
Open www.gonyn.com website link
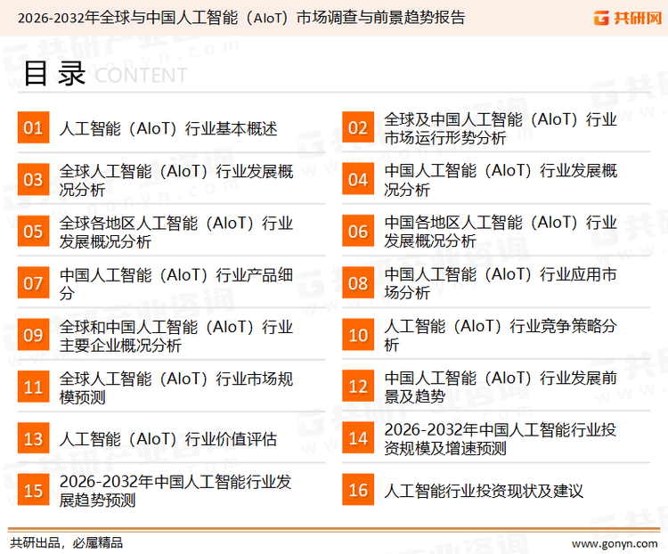point(614,542)
